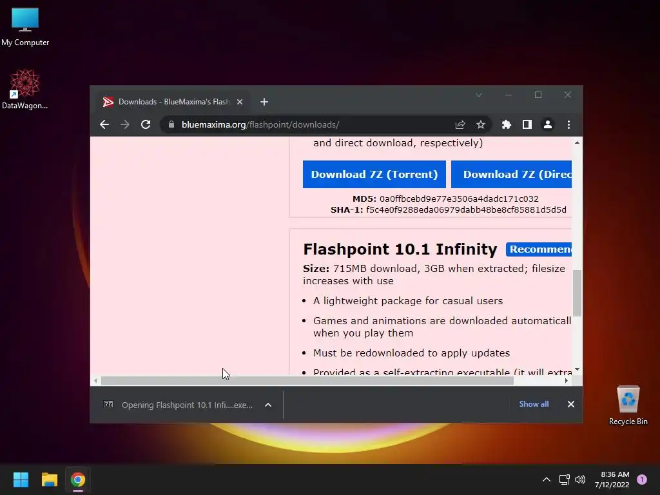660x495 pixels.
Task: Open notification center badge
Action: 642,480
